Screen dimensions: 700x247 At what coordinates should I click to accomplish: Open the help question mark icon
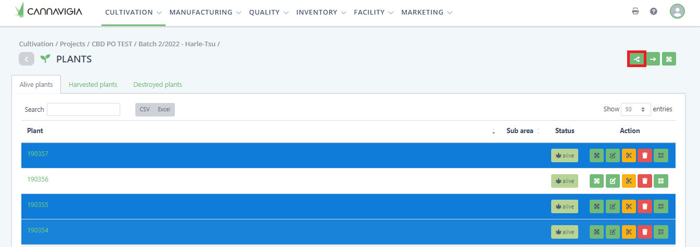654,11
